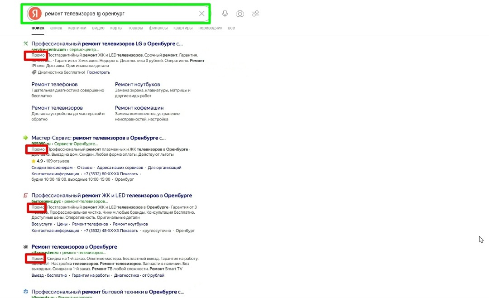Open 'Отзывы' link under Мастер-Сервис
The width and height of the screenshot is (489, 298).
(x=85, y=168)
